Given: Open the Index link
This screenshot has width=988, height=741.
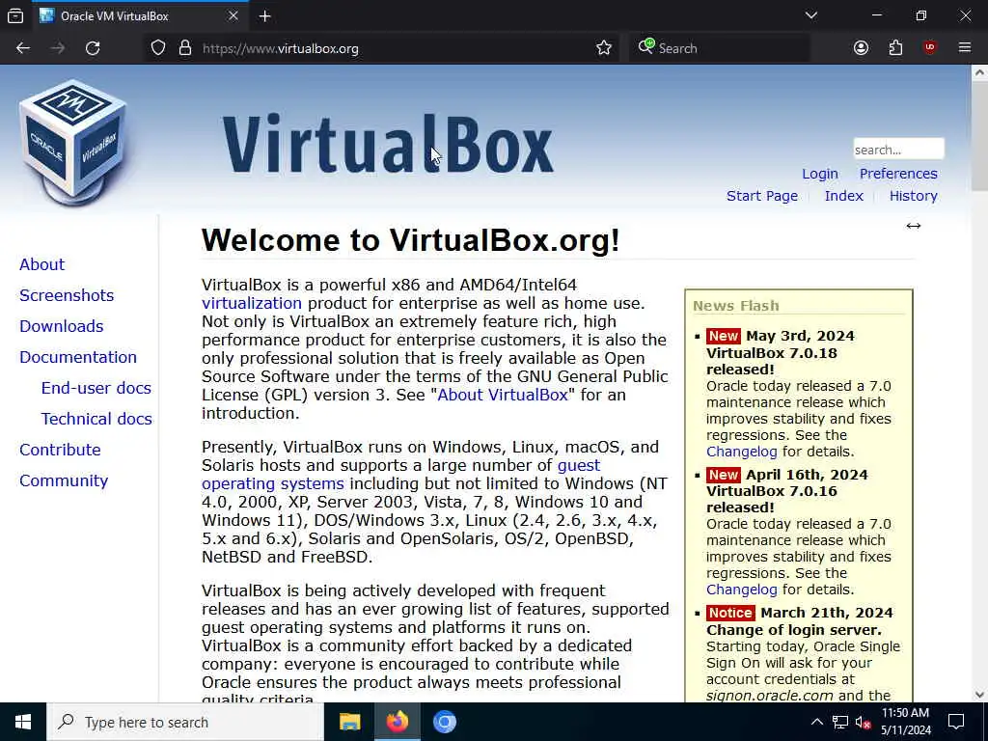Looking at the screenshot, I should [x=843, y=196].
